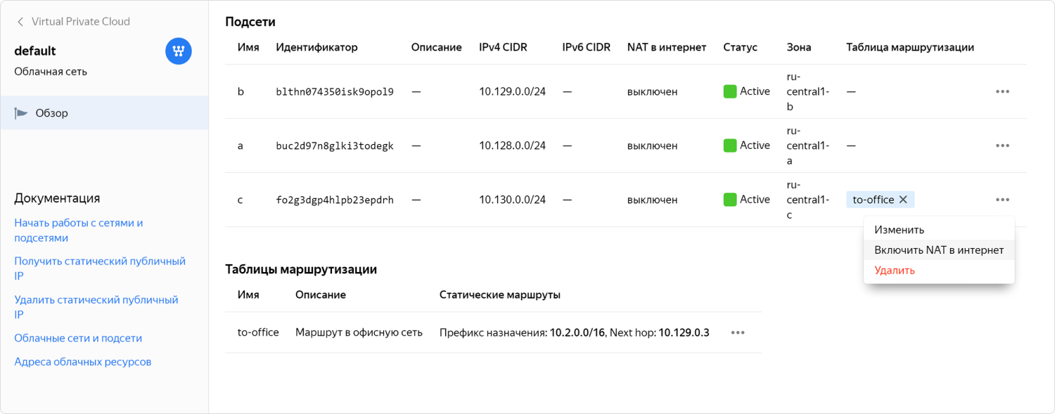The image size is (1055, 414).
Task: Click the flag icon beside Обзор
Action: (21, 113)
